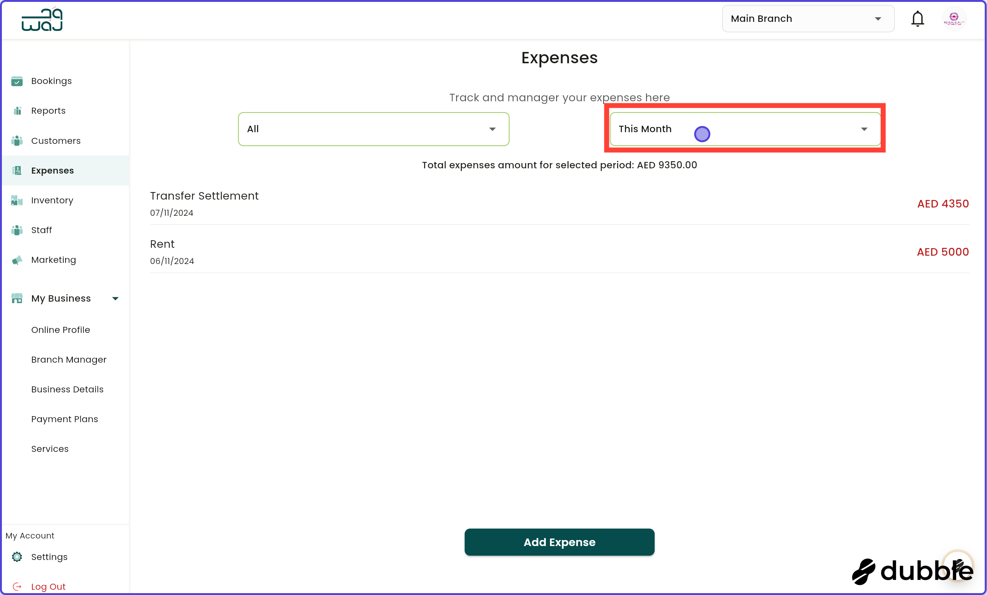Click Log Out
This screenshot has height=595, width=987.
point(48,586)
